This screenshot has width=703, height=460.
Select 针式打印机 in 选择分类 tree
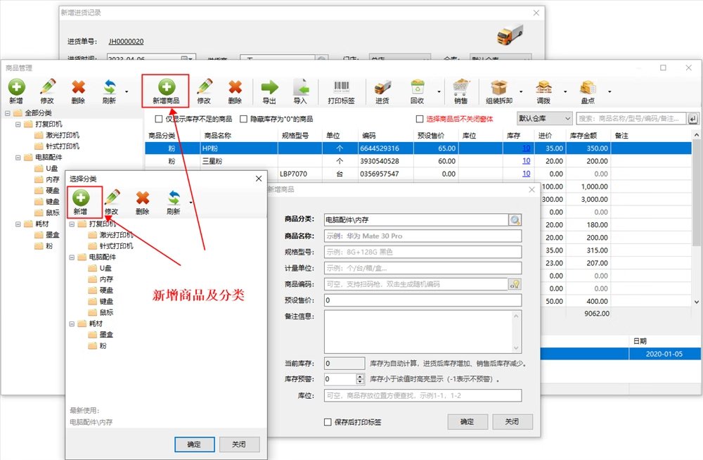pyautogui.click(x=116, y=246)
